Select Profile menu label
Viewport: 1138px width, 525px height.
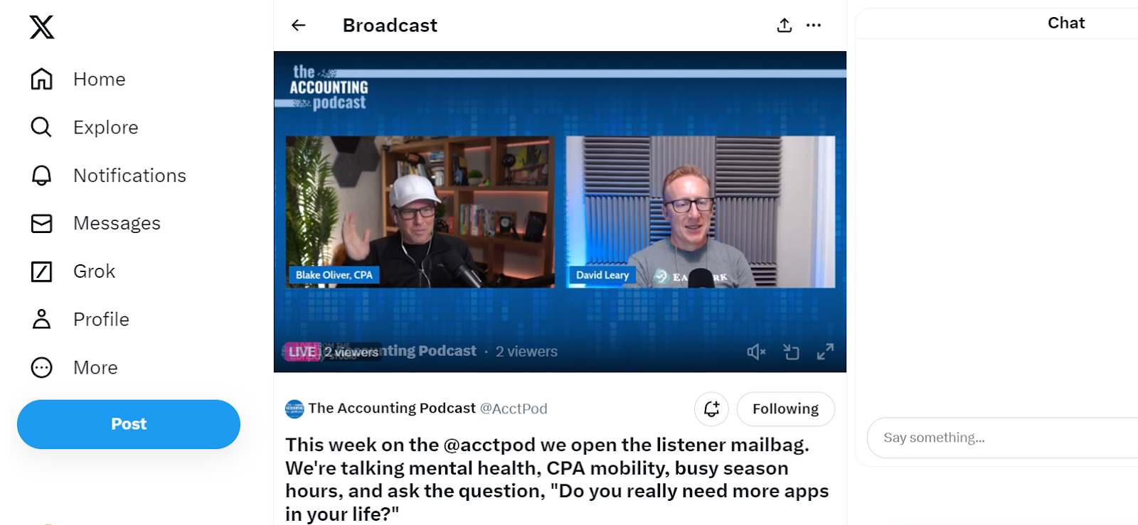102,319
